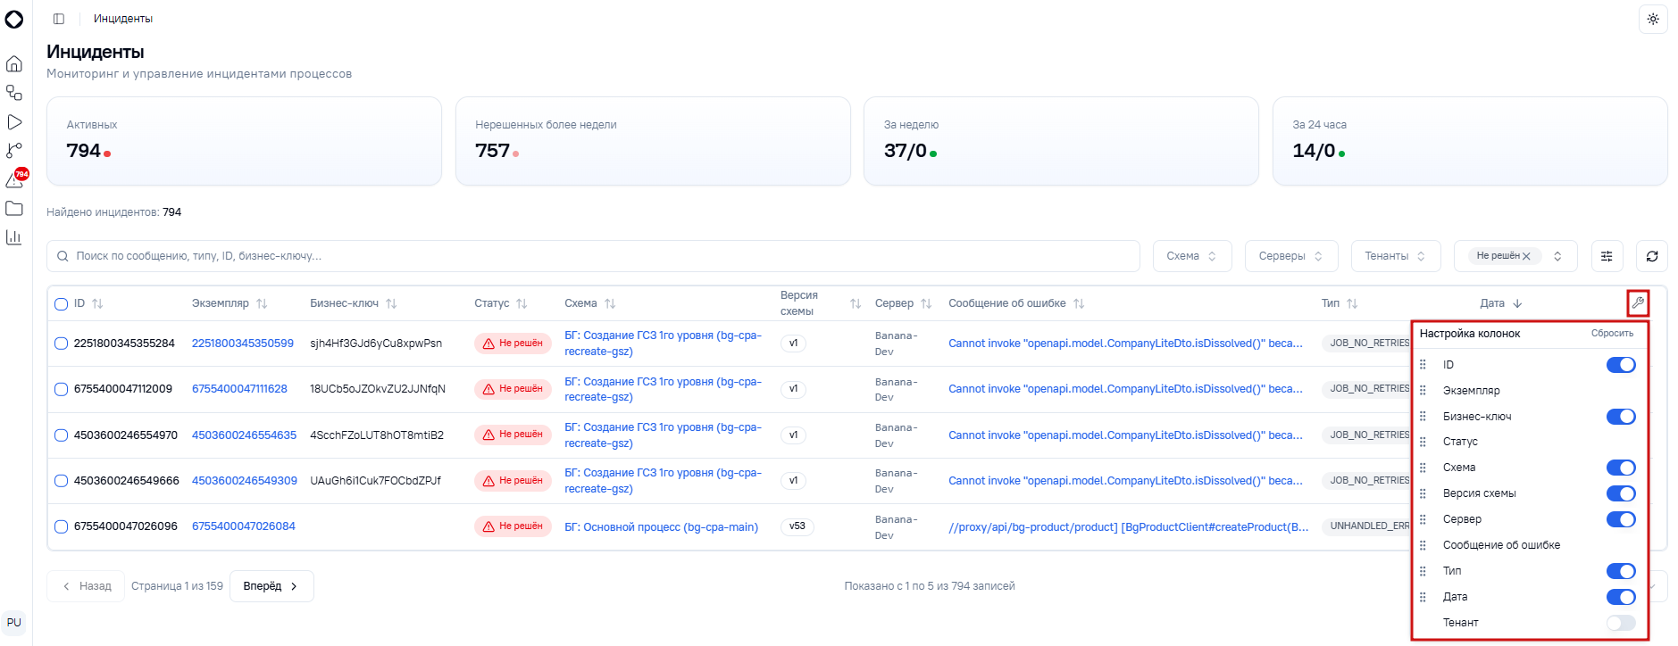Toggle Бизнес-ключ column switch
Viewport: 1678px width, 646px height.
tap(1621, 417)
